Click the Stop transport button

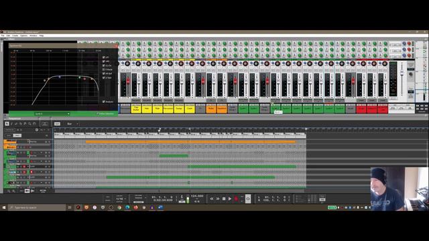224,199
